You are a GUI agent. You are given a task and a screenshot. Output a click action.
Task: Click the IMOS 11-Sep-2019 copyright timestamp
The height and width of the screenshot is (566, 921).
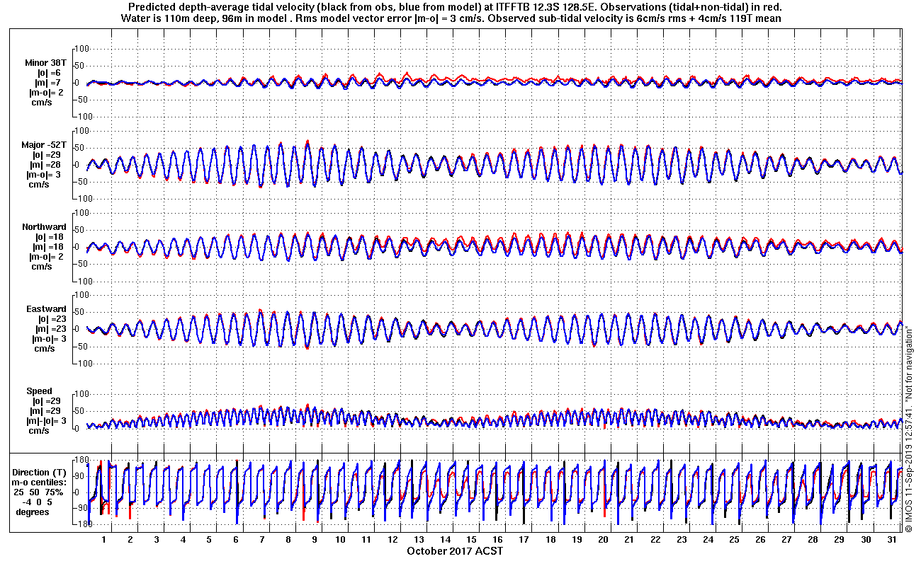tap(908, 468)
